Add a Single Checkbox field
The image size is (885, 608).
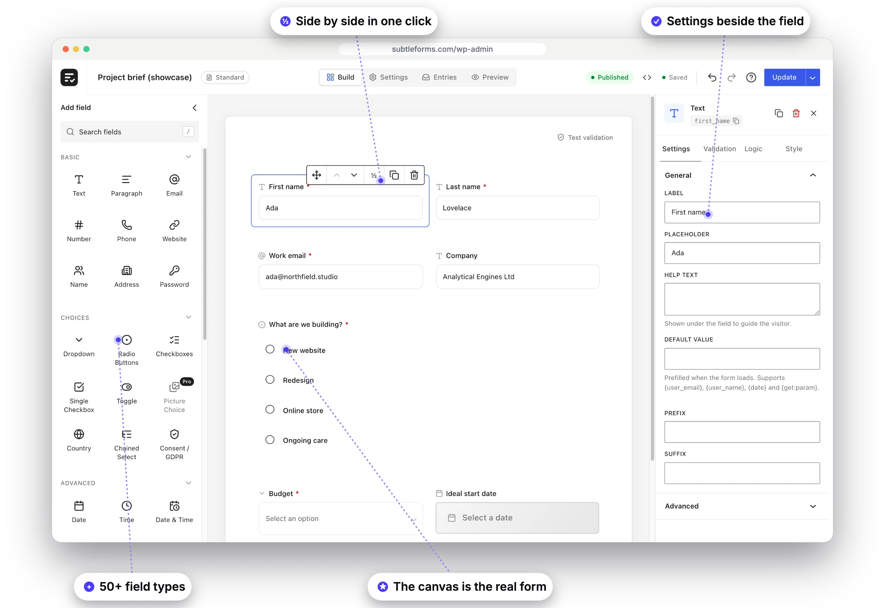(79, 397)
